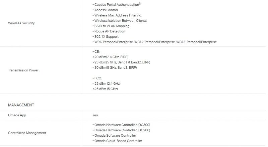Click the Wireless Security row label
Viewport: 268px width, 147px height.
(21, 23)
